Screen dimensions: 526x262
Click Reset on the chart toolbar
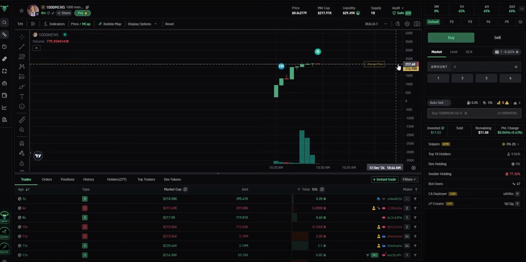click(169, 24)
